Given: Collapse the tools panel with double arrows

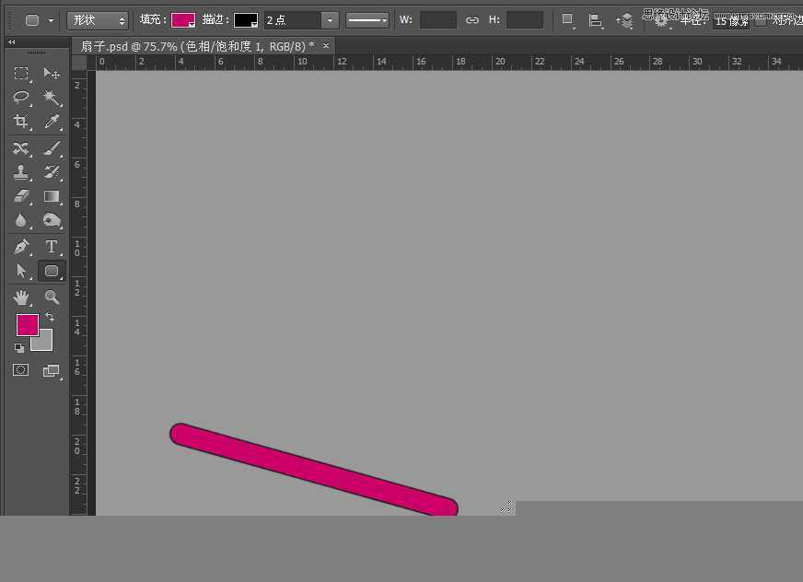Looking at the screenshot, I should [x=12, y=42].
